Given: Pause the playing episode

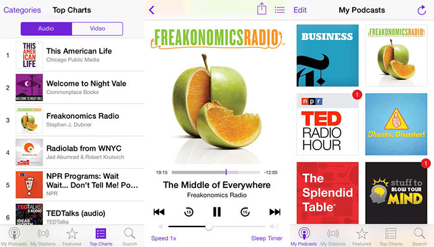Looking at the screenshot, I should click(217, 212).
